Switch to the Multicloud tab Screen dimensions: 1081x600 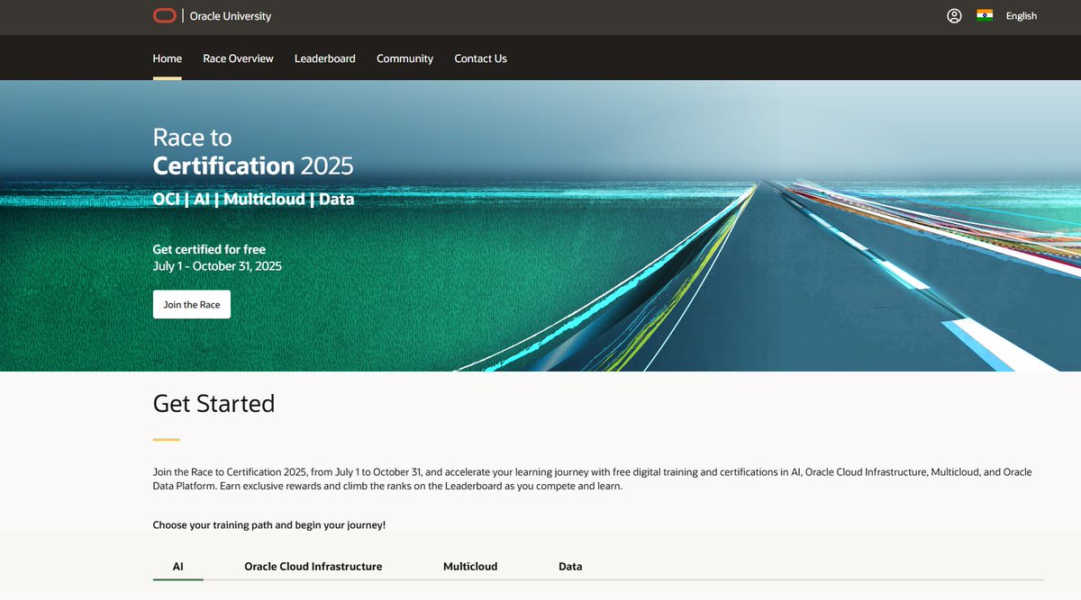[x=470, y=567]
